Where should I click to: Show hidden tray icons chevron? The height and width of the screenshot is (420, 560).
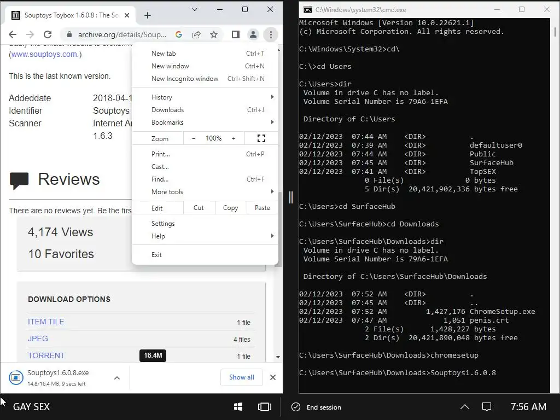pos(465,407)
